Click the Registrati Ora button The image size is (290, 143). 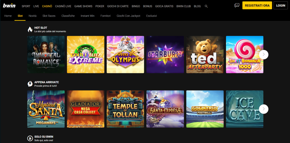257,6
